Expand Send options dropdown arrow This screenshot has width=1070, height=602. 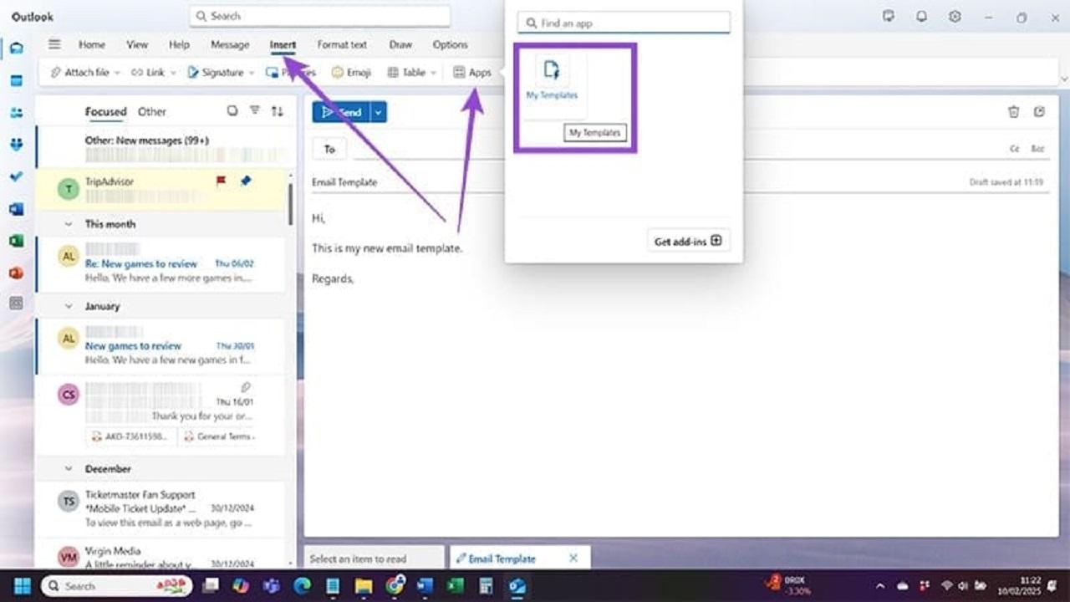379,112
